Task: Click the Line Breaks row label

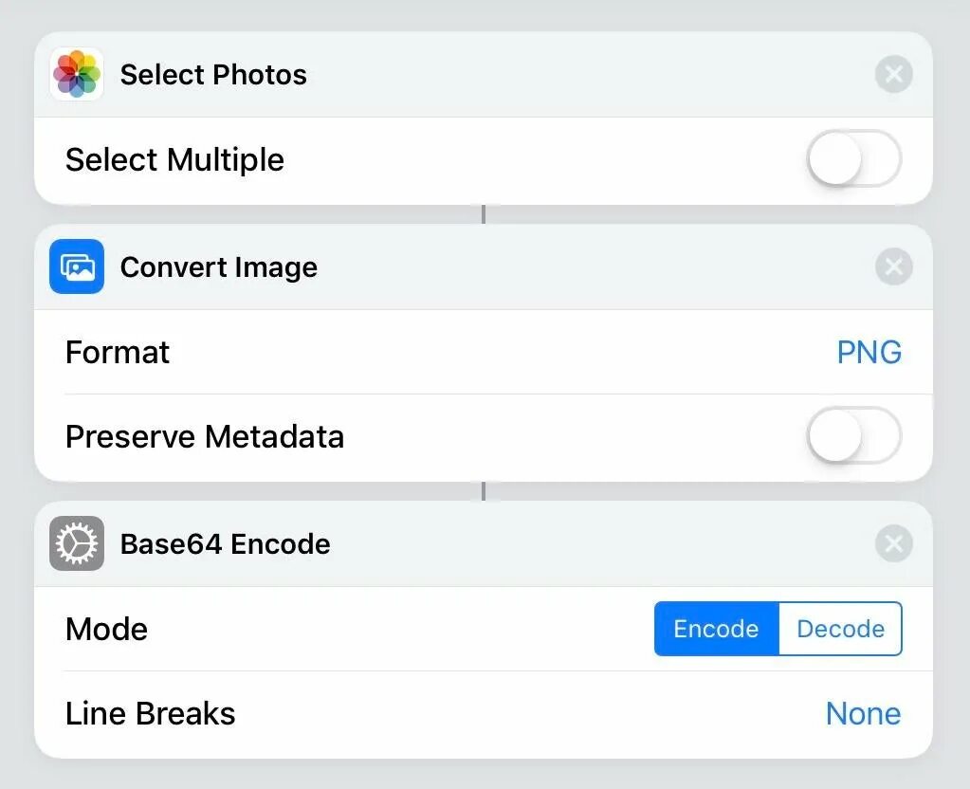Action: (x=150, y=714)
